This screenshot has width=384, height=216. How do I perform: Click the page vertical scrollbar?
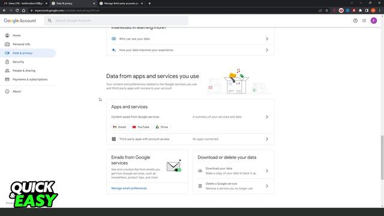point(382,158)
